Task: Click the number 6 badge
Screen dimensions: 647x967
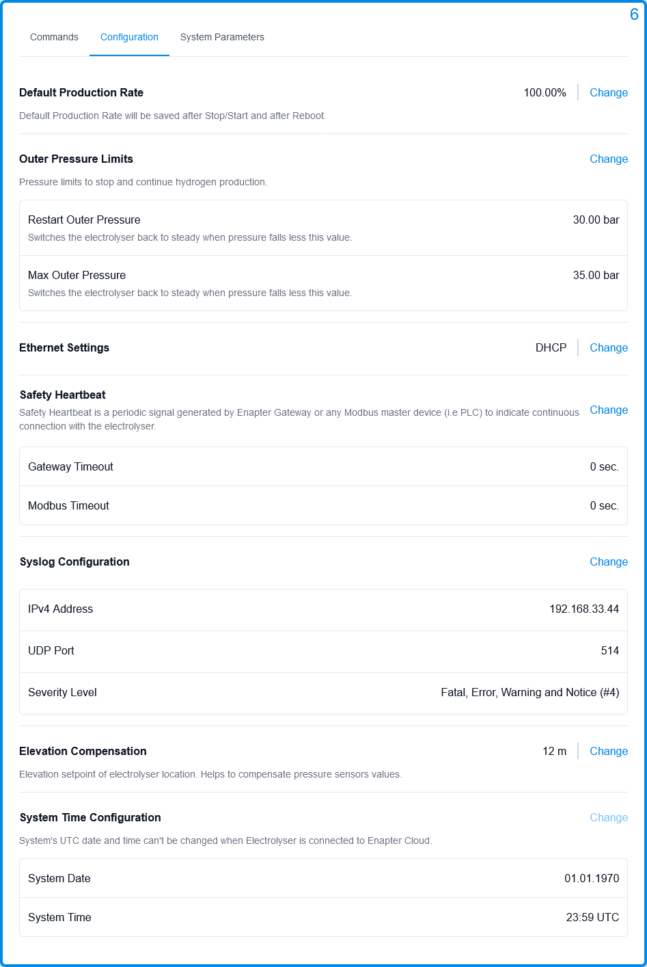Action: tap(634, 14)
